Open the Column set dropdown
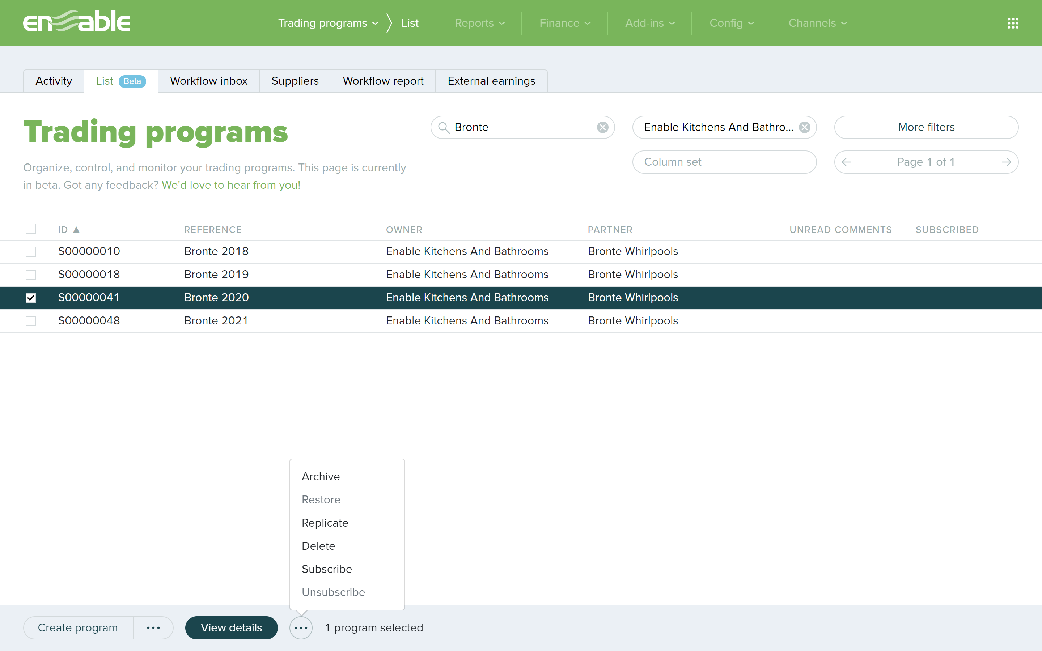 pyautogui.click(x=724, y=162)
